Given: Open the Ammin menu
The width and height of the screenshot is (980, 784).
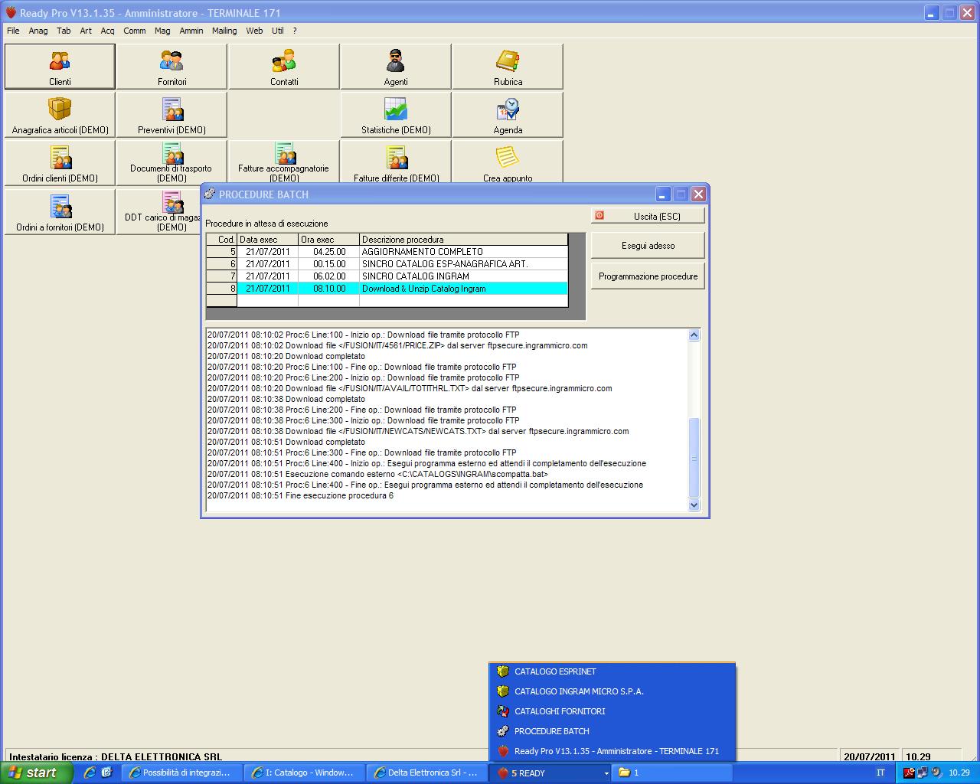Looking at the screenshot, I should (x=191, y=31).
